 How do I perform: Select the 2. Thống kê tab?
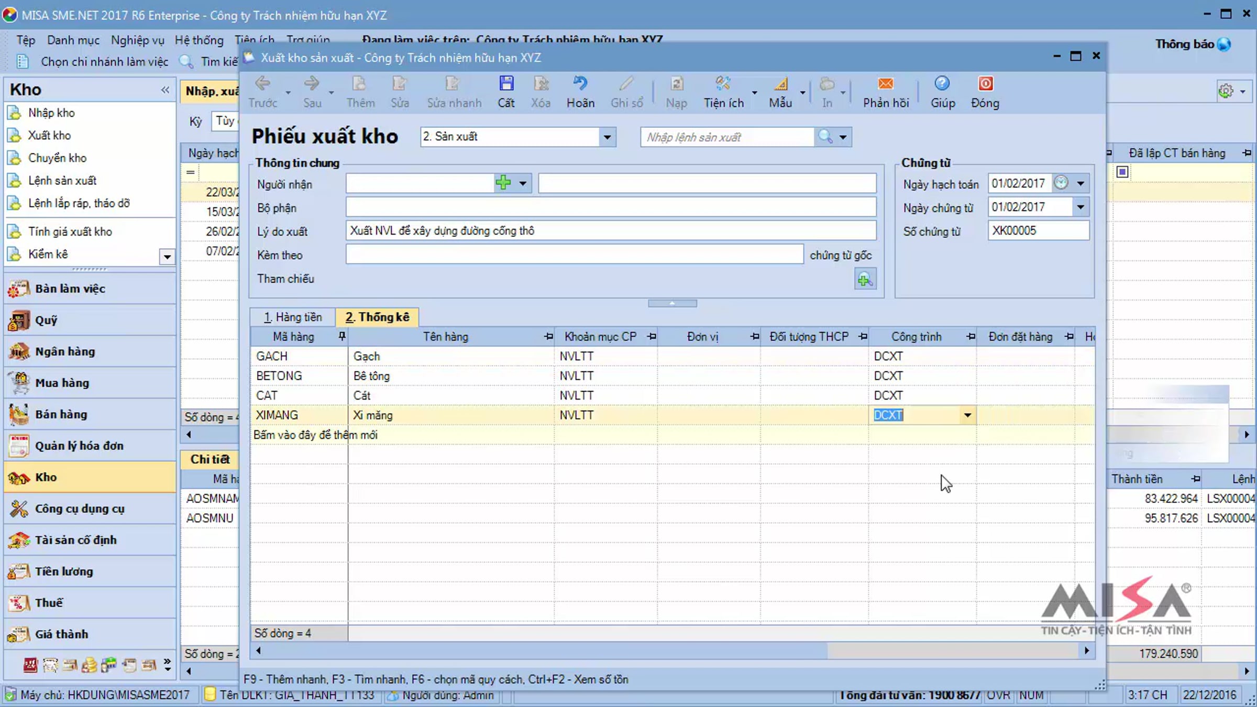coord(377,317)
